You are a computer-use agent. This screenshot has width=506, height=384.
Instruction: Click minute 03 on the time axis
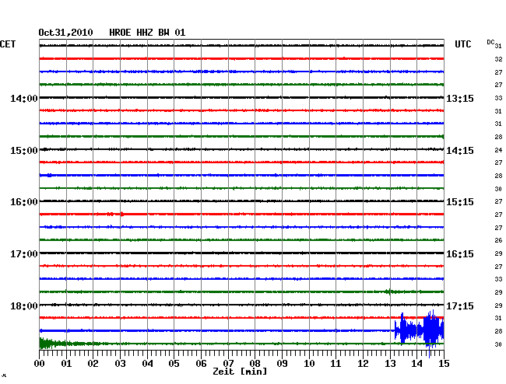[120, 363]
